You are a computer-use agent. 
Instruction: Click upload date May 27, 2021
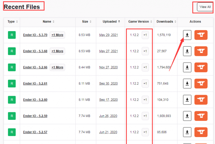point(108,51)
